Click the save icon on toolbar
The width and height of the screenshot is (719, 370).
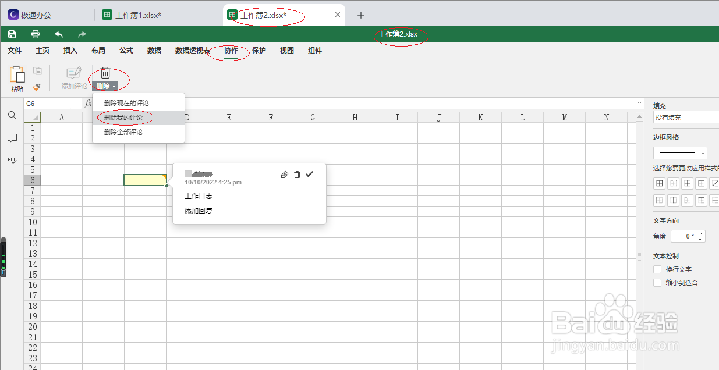point(12,34)
